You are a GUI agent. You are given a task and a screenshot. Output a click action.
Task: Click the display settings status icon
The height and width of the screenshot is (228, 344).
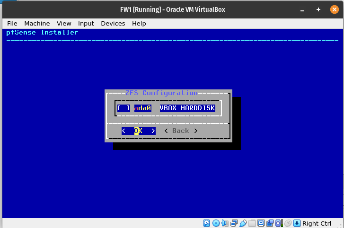(261, 223)
